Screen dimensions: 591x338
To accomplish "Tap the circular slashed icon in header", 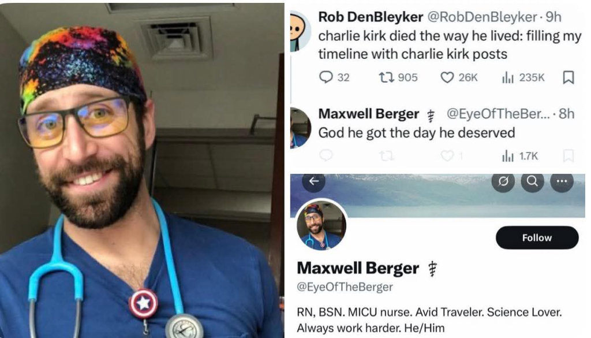I will (x=503, y=181).
